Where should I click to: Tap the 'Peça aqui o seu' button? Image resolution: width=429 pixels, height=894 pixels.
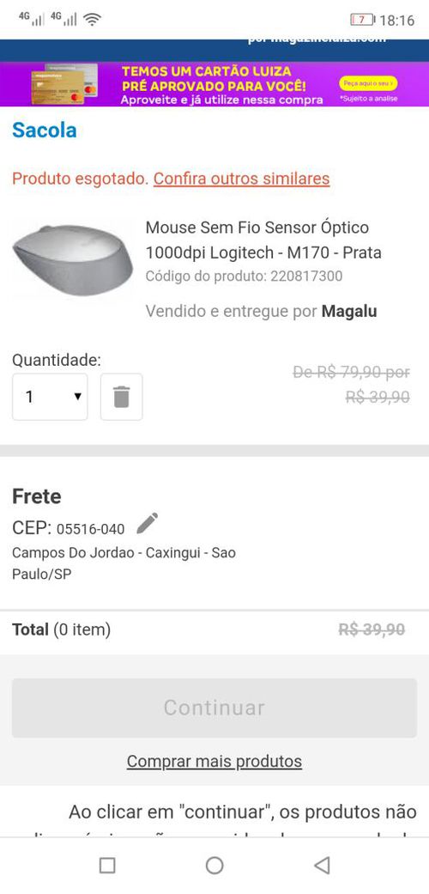[x=368, y=83]
